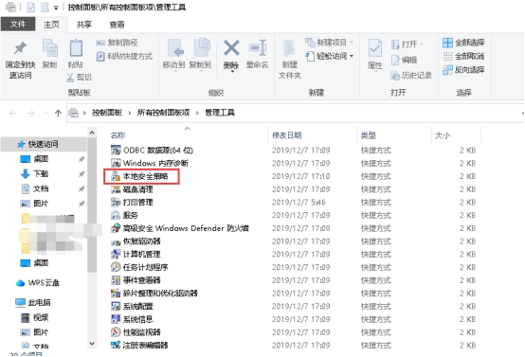Click 编辑 in the open group
Image resolution: width=525 pixels, height=357 pixels.
click(x=404, y=60)
